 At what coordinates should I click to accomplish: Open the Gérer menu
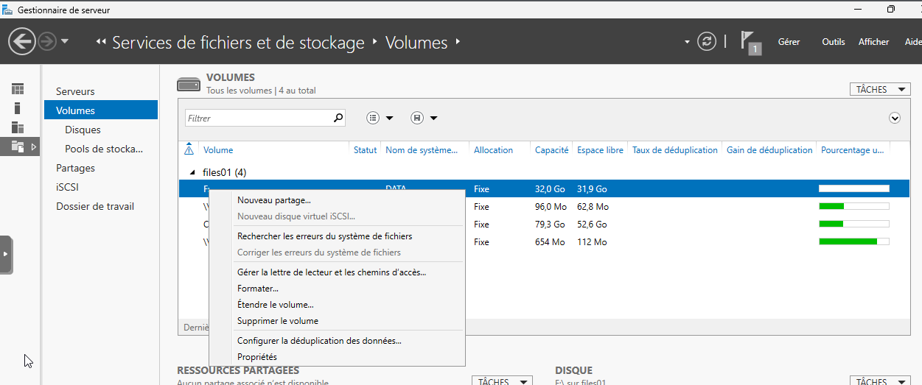tap(789, 42)
